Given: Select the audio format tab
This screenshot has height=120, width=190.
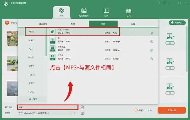Looking at the screenshot, I should pos(103,24).
